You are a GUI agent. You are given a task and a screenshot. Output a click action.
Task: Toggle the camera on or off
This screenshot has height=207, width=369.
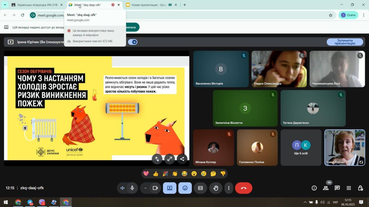pos(155,188)
